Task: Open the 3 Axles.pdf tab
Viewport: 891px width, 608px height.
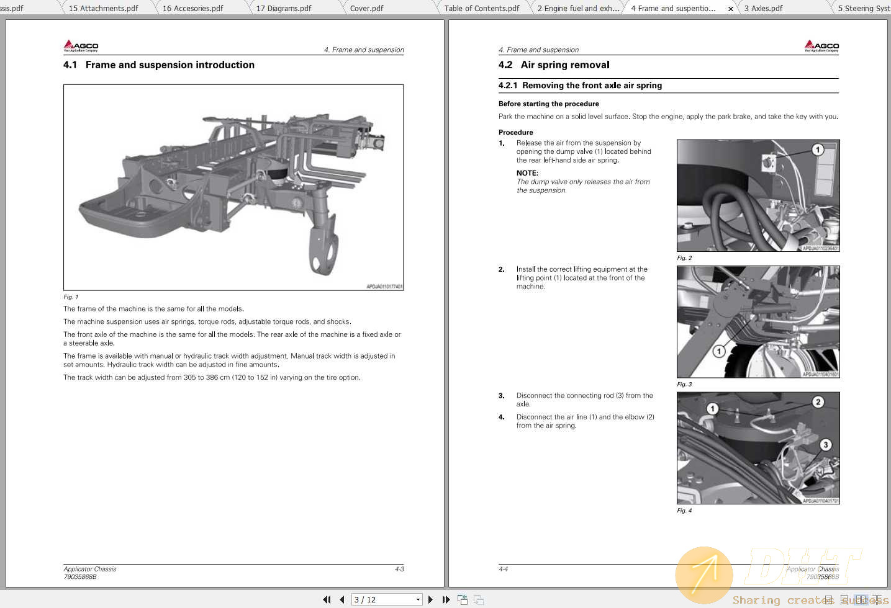Action: pyautogui.click(x=763, y=9)
